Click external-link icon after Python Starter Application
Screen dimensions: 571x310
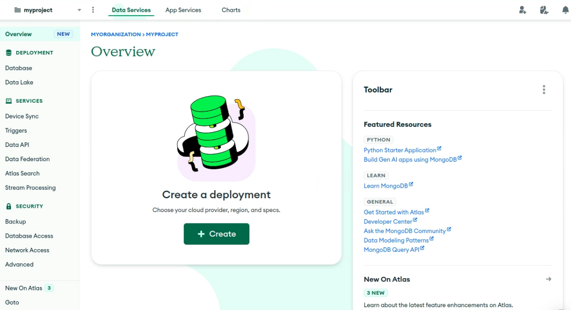pyautogui.click(x=439, y=149)
